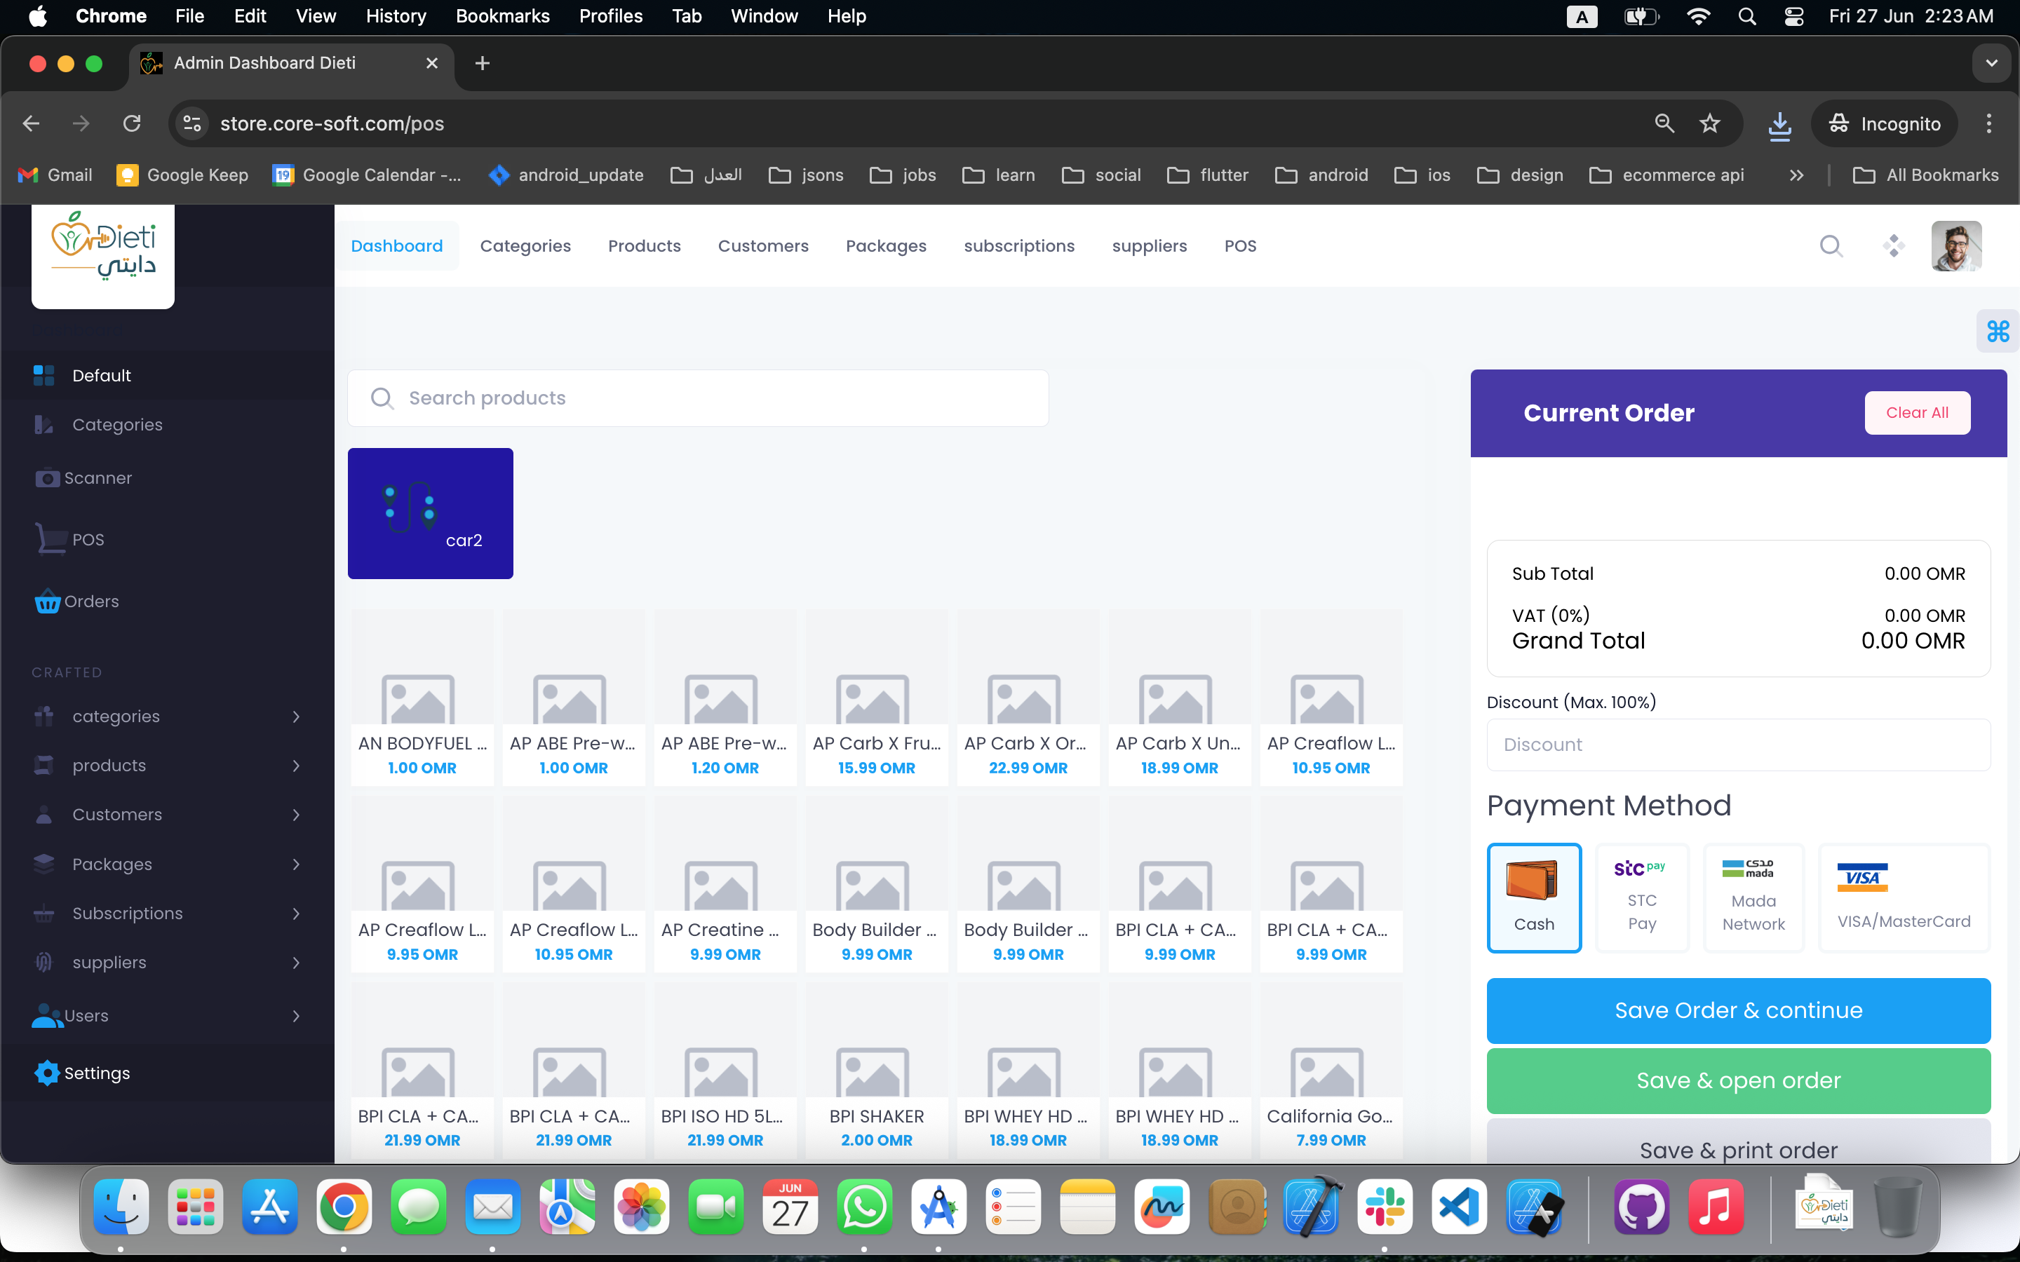Open site information icon in address bar
2020x1262 pixels.
click(x=192, y=123)
